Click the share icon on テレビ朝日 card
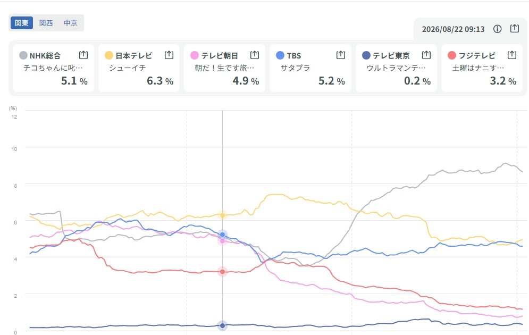This screenshot has height=335, width=529. tap(255, 55)
